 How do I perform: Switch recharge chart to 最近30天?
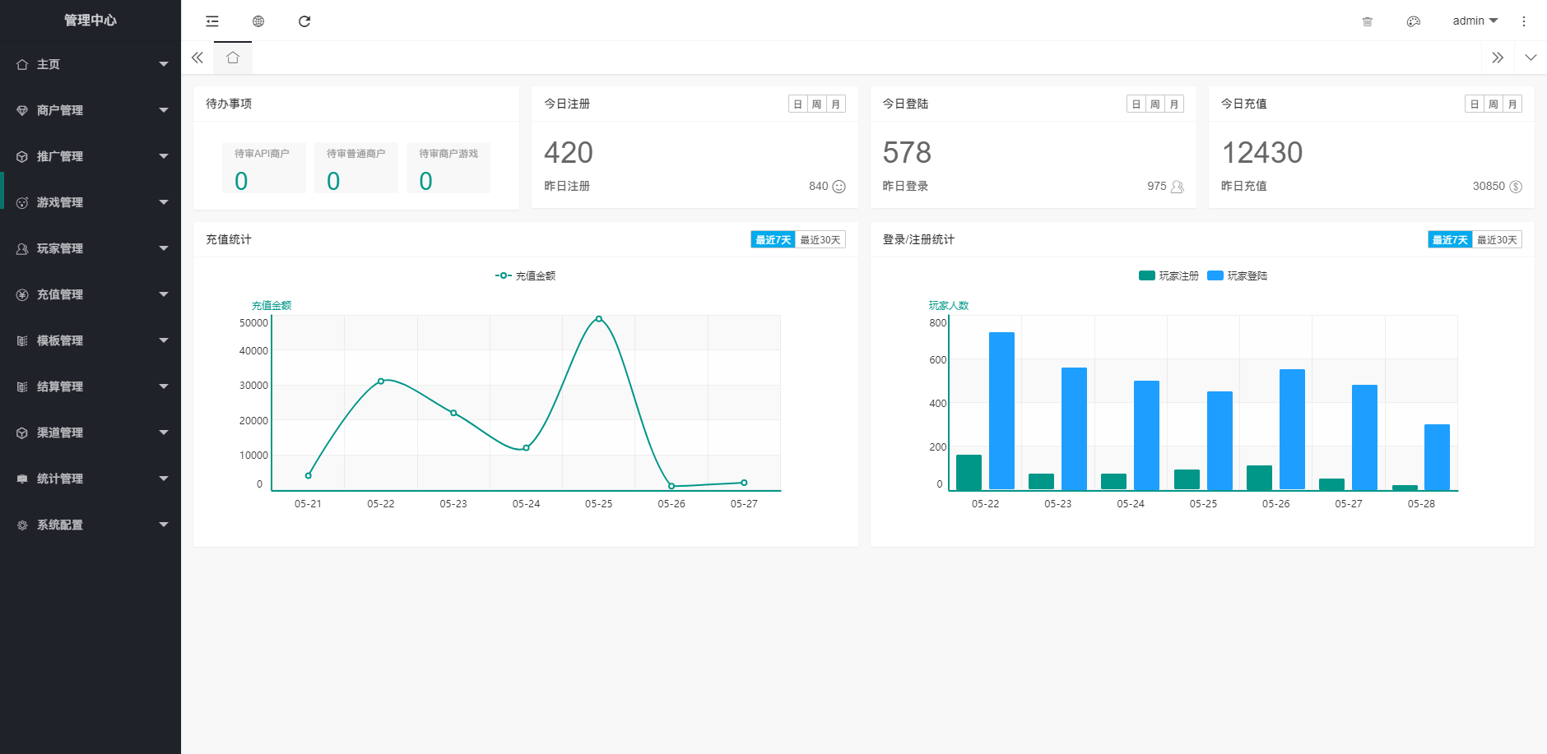point(820,240)
